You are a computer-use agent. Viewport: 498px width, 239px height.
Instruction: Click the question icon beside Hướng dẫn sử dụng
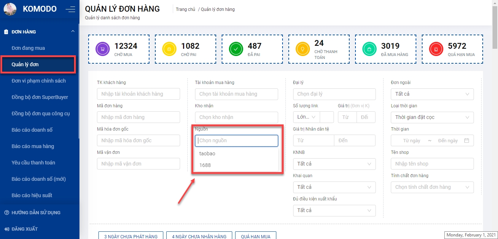[x=6, y=212]
